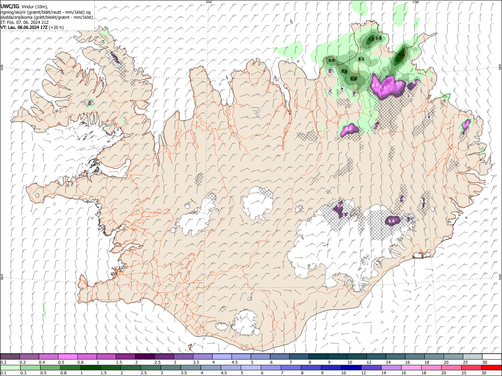This screenshot has height=376, width=502.
Task: Select the bright red 30+ rain legend swatch
Action: click(491, 368)
